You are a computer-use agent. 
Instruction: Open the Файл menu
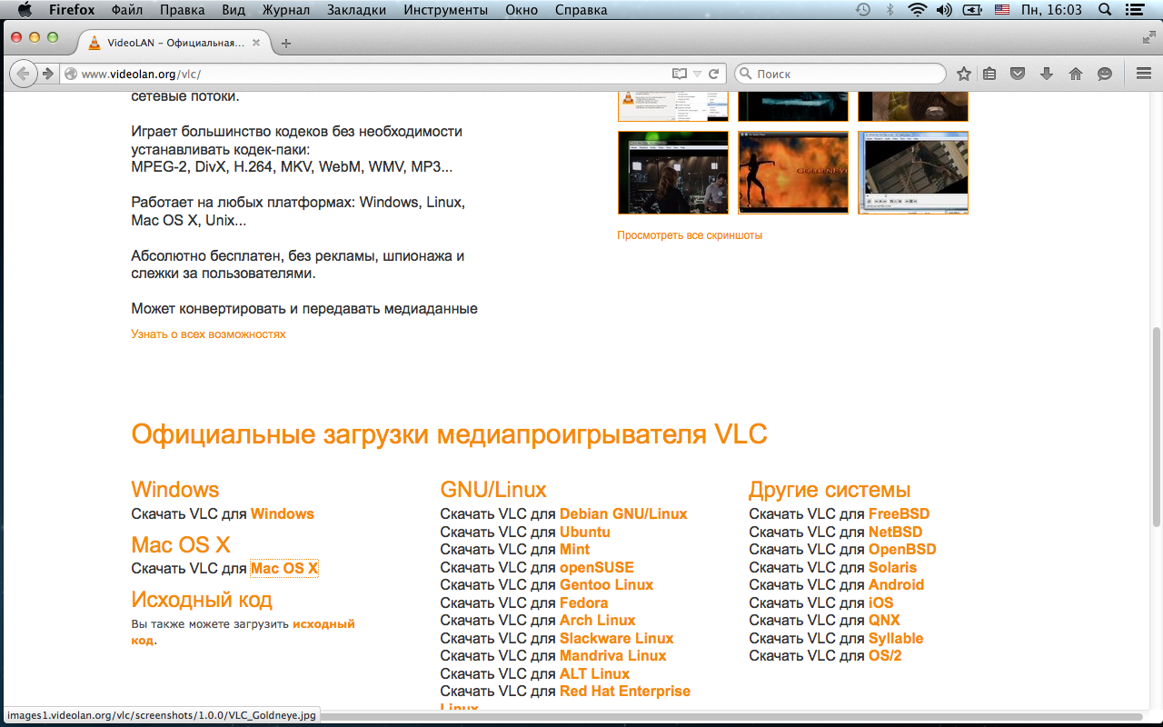click(x=127, y=10)
